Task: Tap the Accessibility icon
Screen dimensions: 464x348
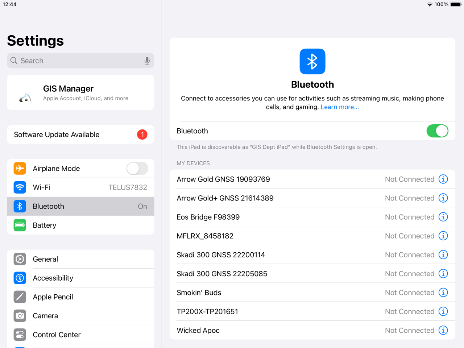Action: (20, 278)
